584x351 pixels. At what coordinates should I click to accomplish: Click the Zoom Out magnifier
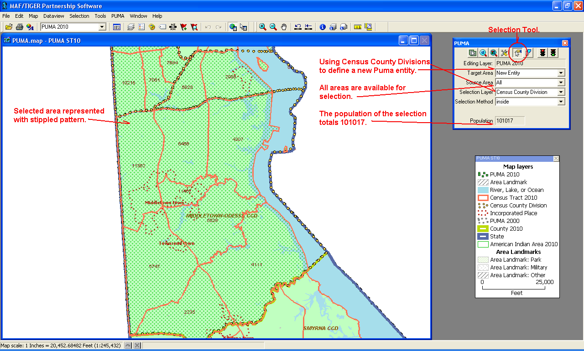coord(273,27)
